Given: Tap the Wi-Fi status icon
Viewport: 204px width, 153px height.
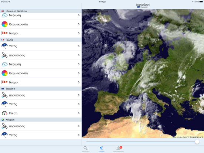Looking at the screenshot, I should [x=9, y=2].
